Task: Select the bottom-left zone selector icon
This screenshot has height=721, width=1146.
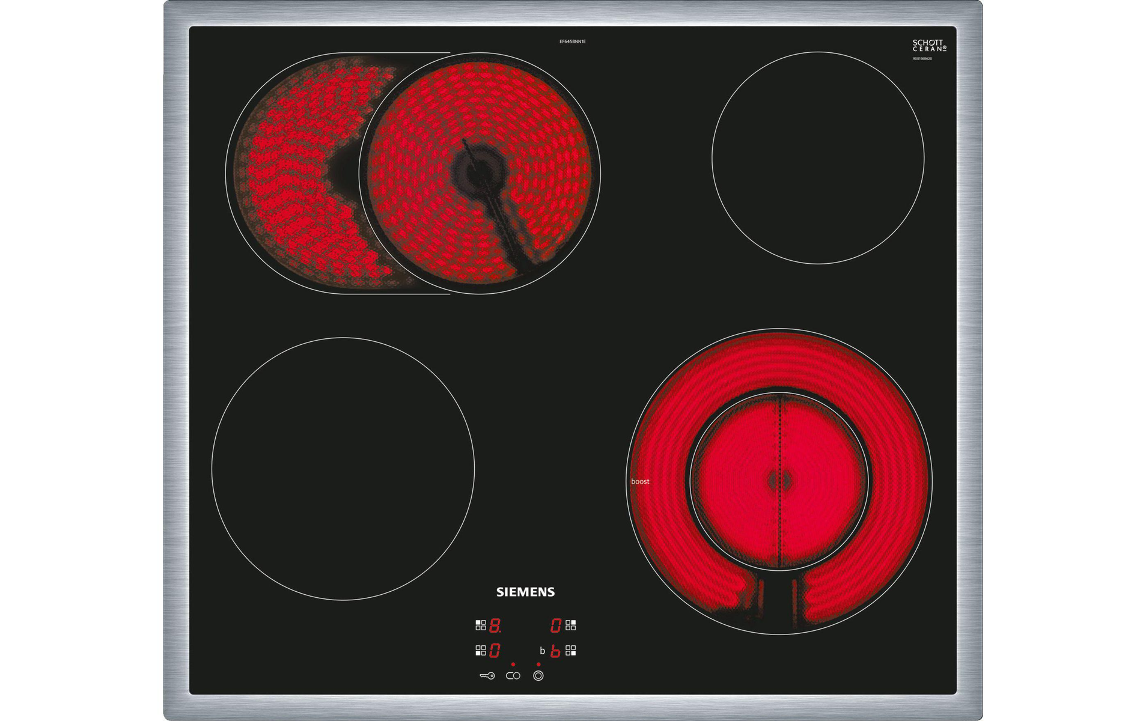Action: (x=480, y=651)
